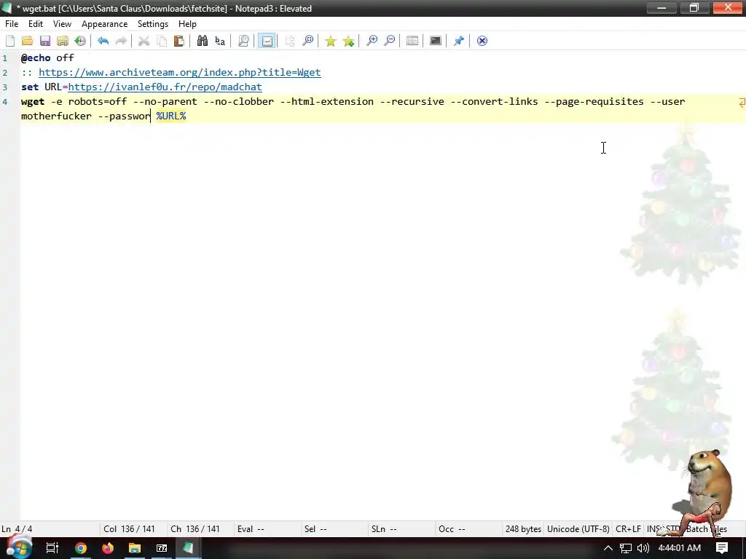Undo the last edit

pos(103,41)
